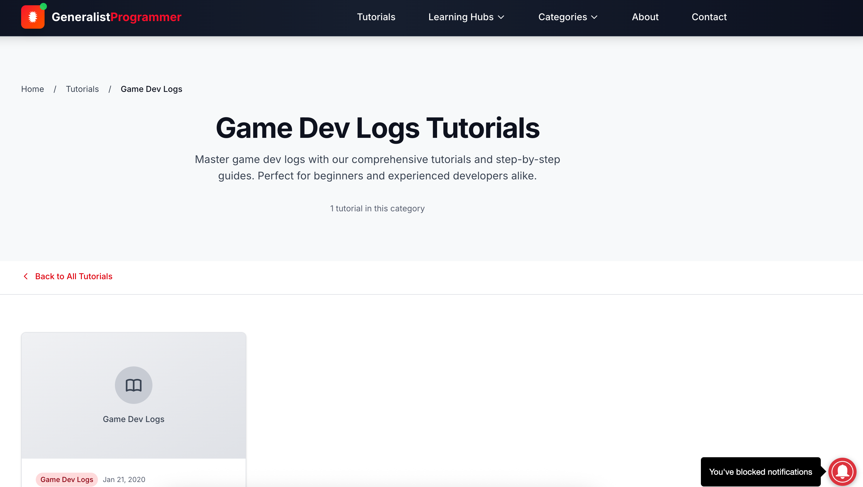Image resolution: width=863 pixels, height=487 pixels.
Task: Click the GeneralistProgrammer red logo icon
Action: (33, 17)
